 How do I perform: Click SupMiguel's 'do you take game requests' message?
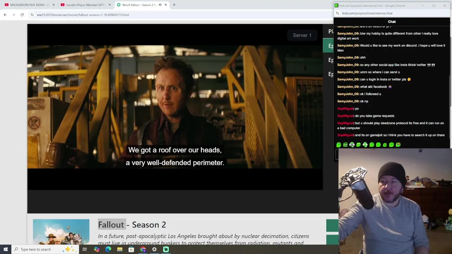pyautogui.click(x=366, y=116)
